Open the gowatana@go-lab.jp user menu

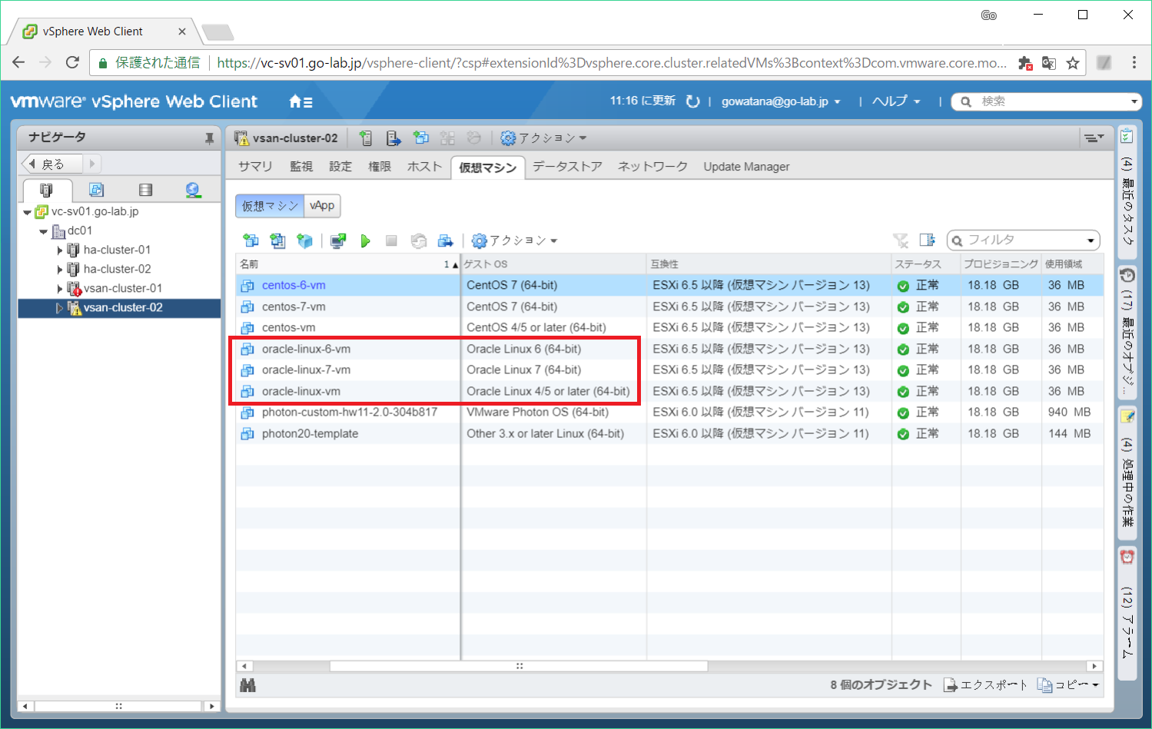point(781,101)
